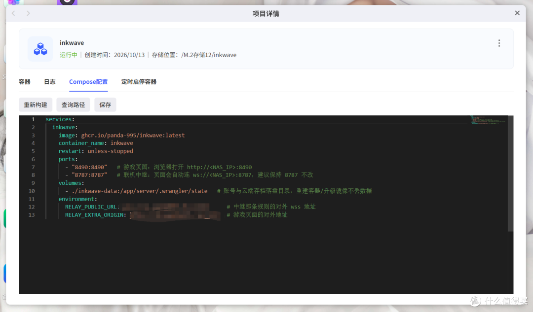Go forward with the right arrow

click(28, 13)
